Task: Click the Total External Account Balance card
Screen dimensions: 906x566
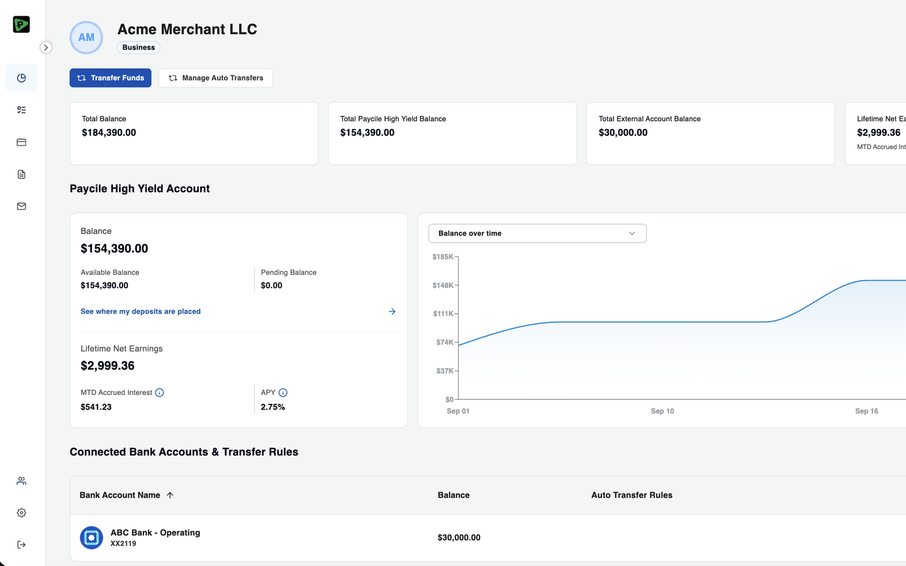Action: point(711,133)
